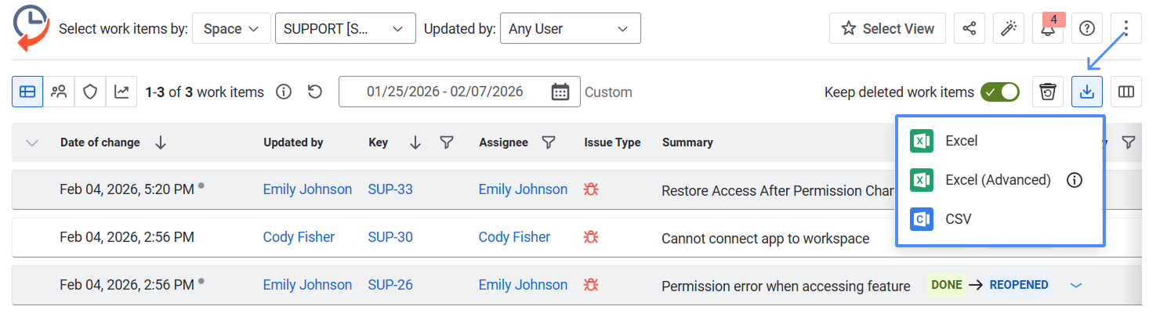
Task: Open issue SUP-30 link
Action: 390,237
